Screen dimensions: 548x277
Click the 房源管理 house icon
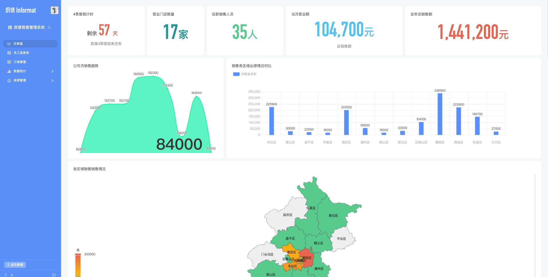9,80
